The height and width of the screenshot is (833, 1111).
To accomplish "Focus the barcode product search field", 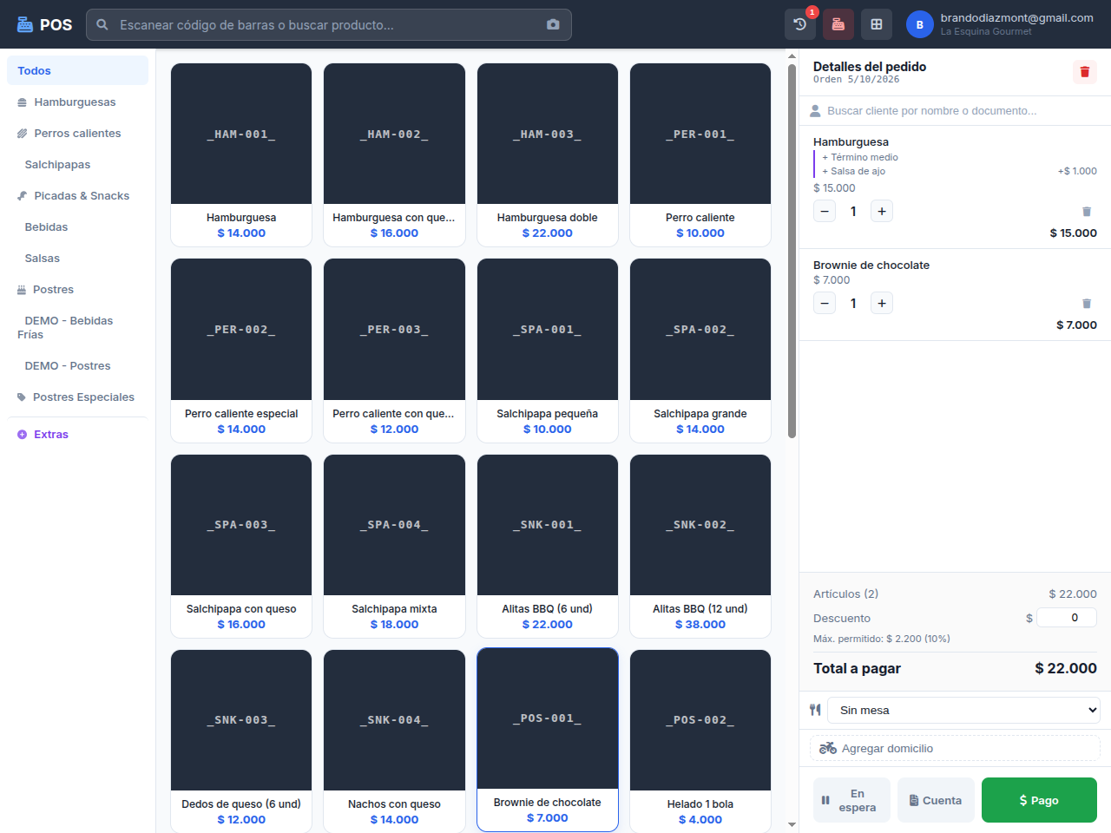I will pyautogui.click(x=329, y=24).
